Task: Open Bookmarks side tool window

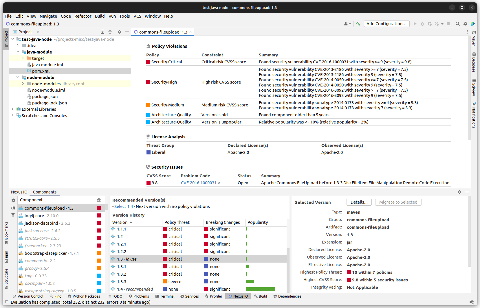Action: point(6,233)
